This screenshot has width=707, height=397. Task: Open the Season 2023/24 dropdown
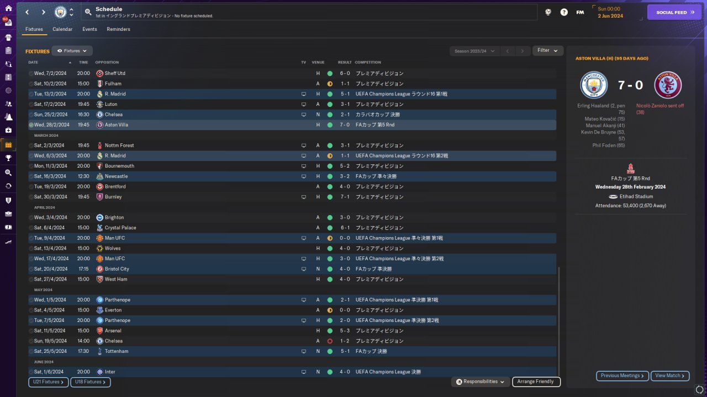(x=474, y=51)
